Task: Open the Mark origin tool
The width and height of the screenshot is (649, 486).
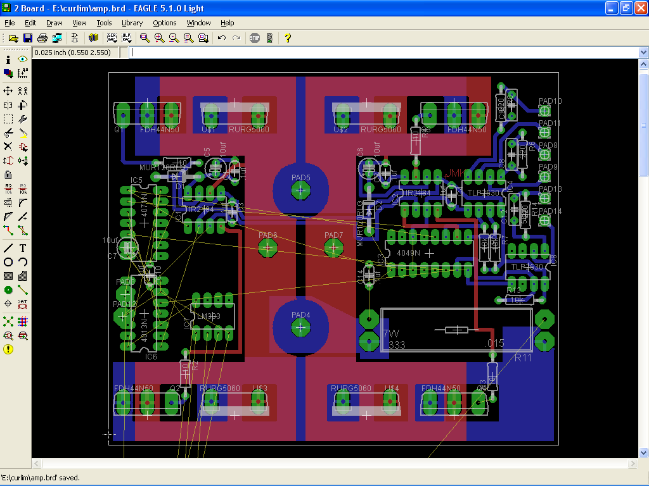Action: [23, 73]
